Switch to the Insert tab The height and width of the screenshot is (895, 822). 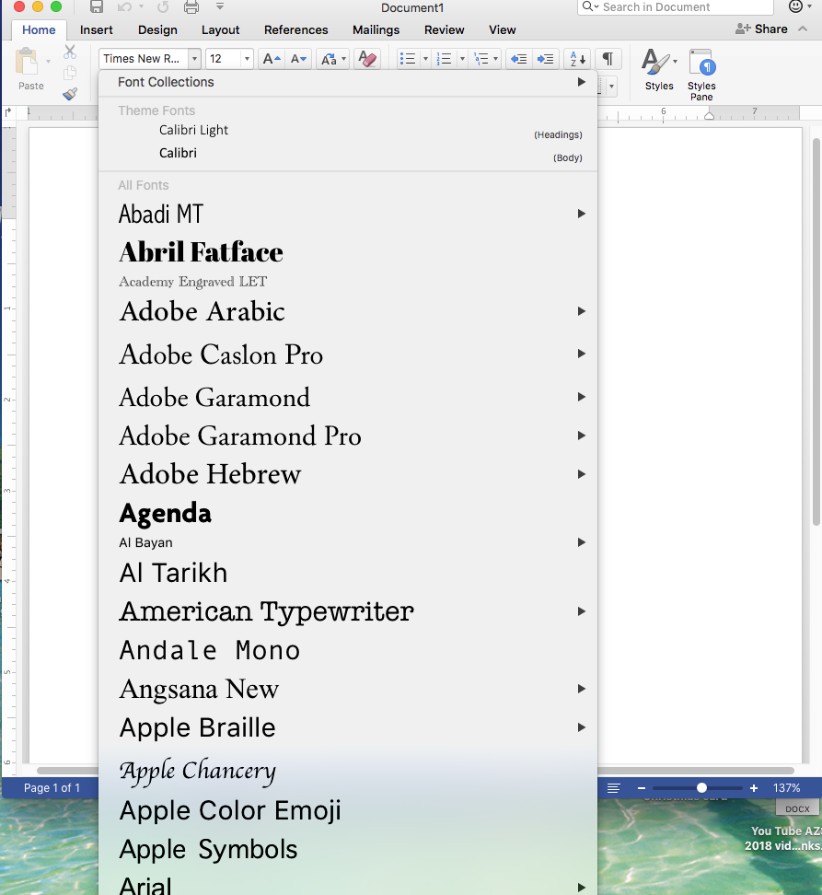tap(97, 29)
